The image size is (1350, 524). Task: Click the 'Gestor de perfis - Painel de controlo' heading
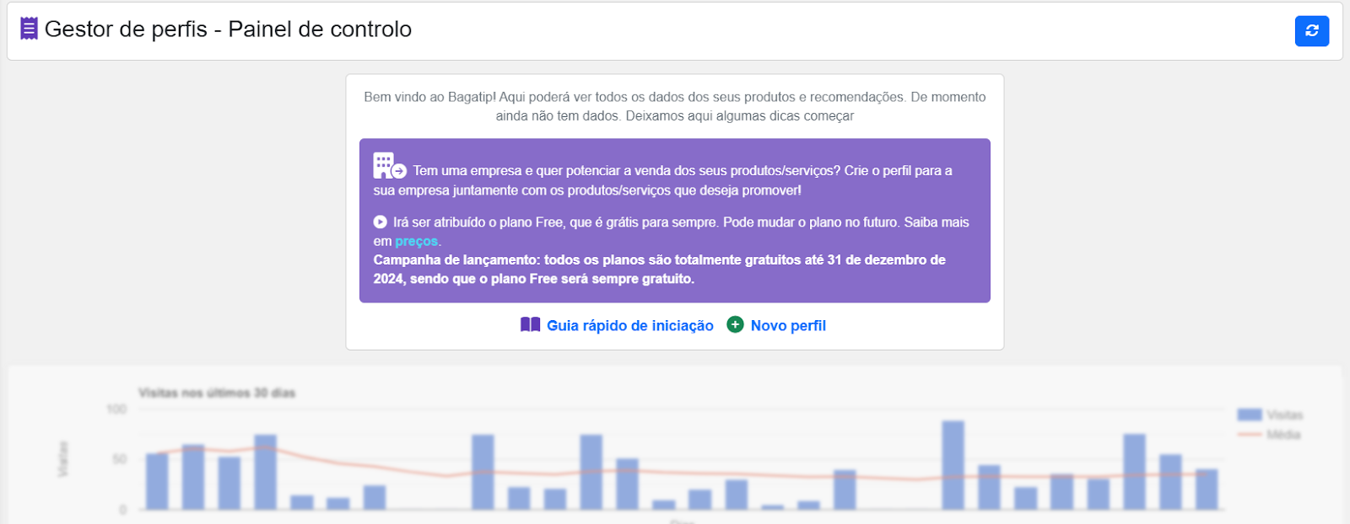coord(228,29)
